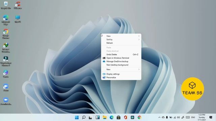216x121 pixels.
Task: Open the touch keyboard tray icon
Action: [x=188, y=117]
